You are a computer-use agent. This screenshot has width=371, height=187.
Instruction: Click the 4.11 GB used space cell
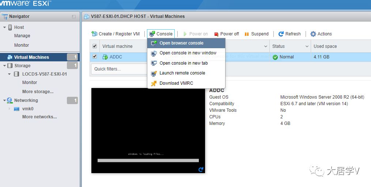point(321,57)
